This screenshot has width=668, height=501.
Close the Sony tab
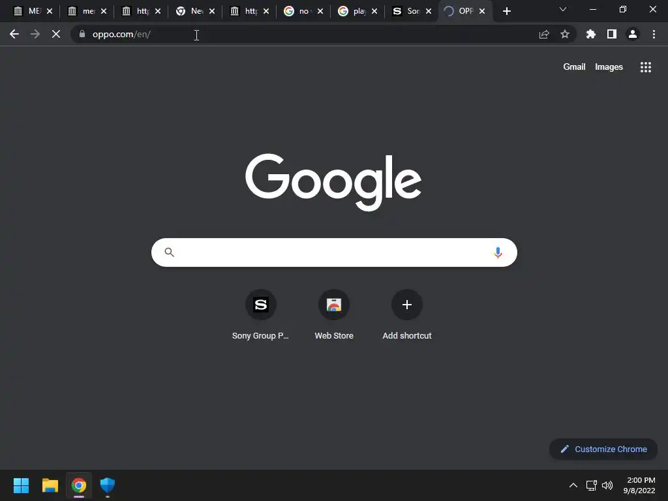(429, 11)
